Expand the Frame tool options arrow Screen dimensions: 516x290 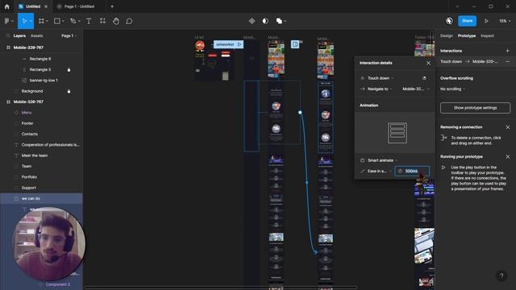pos(47,22)
